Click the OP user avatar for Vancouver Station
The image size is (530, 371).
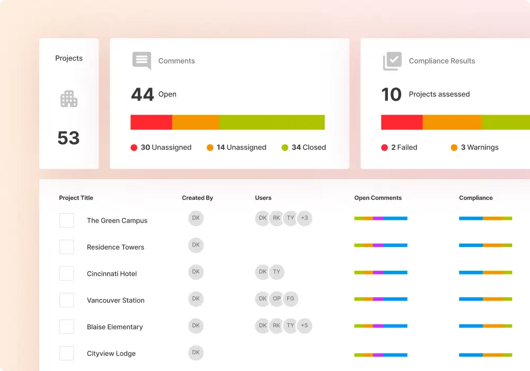tap(277, 298)
